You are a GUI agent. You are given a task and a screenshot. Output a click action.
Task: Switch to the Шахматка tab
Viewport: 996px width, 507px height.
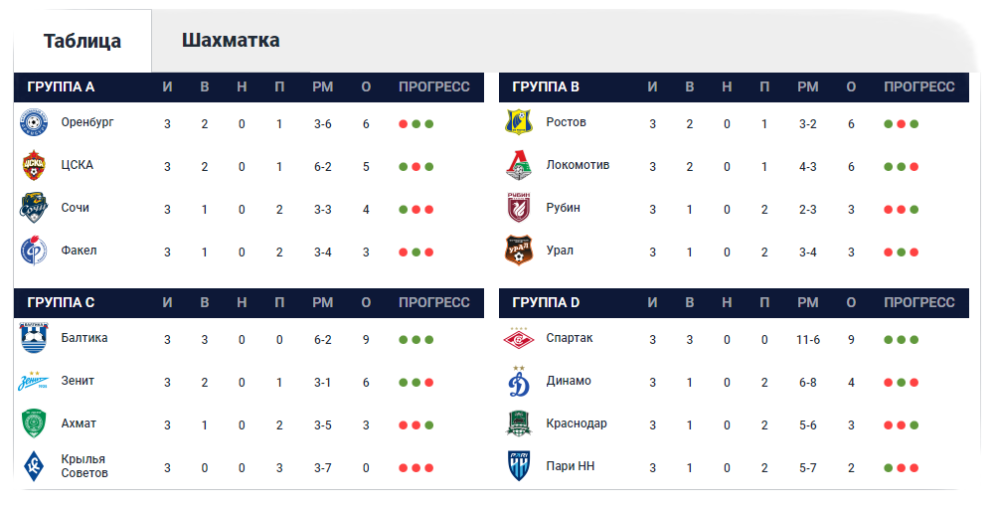[231, 40]
